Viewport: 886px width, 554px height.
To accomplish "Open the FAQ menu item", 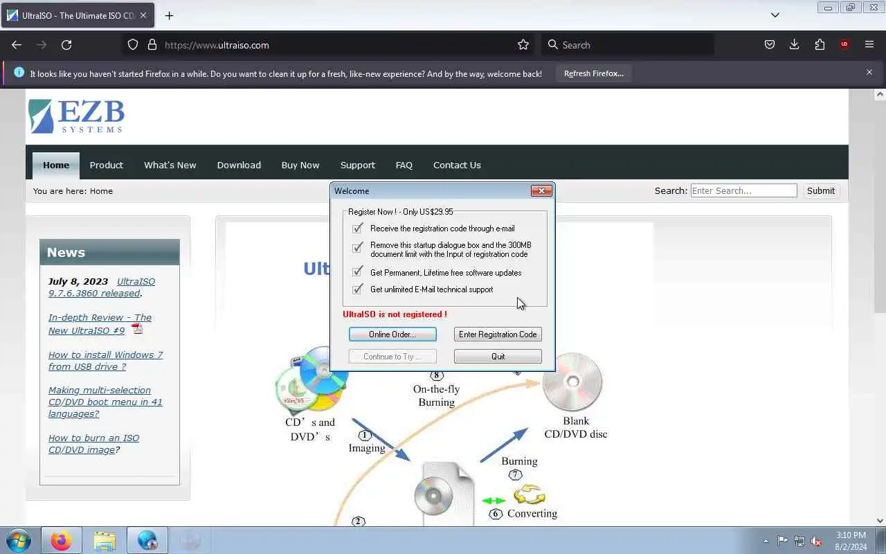I will [404, 165].
